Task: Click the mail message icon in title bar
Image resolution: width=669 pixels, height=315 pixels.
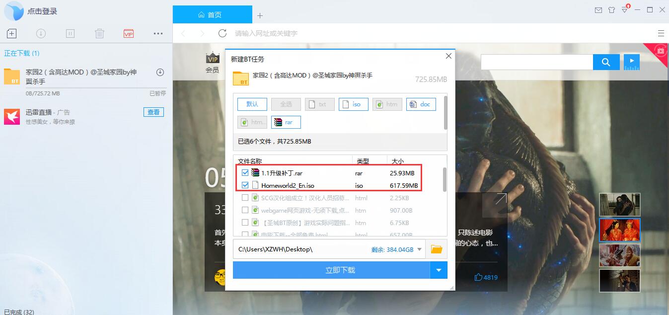Action: pyautogui.click(x=598, y=10)
